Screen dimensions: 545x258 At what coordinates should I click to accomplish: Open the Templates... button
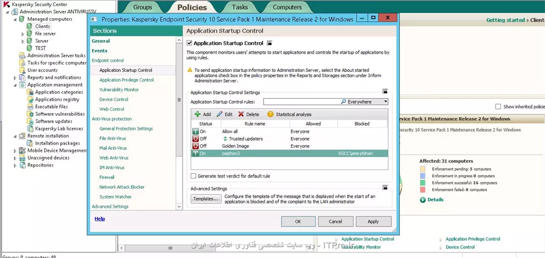pos(206,199)
